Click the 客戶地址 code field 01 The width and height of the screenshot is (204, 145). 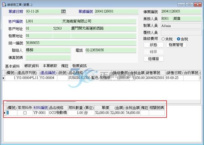pos(39,29)
